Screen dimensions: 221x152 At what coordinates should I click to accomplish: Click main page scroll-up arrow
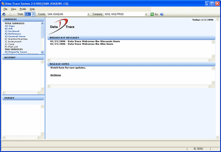point(218,19)
